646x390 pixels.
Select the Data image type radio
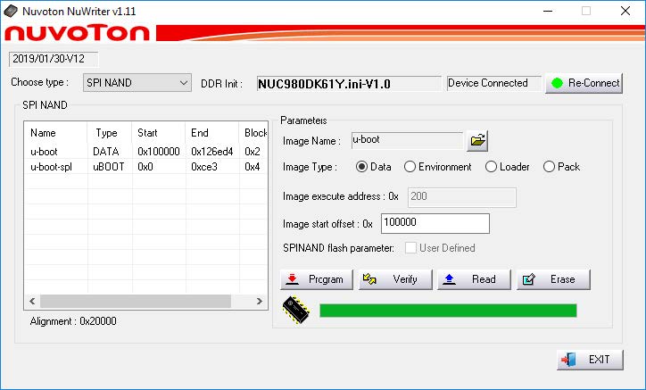point(361,167)
